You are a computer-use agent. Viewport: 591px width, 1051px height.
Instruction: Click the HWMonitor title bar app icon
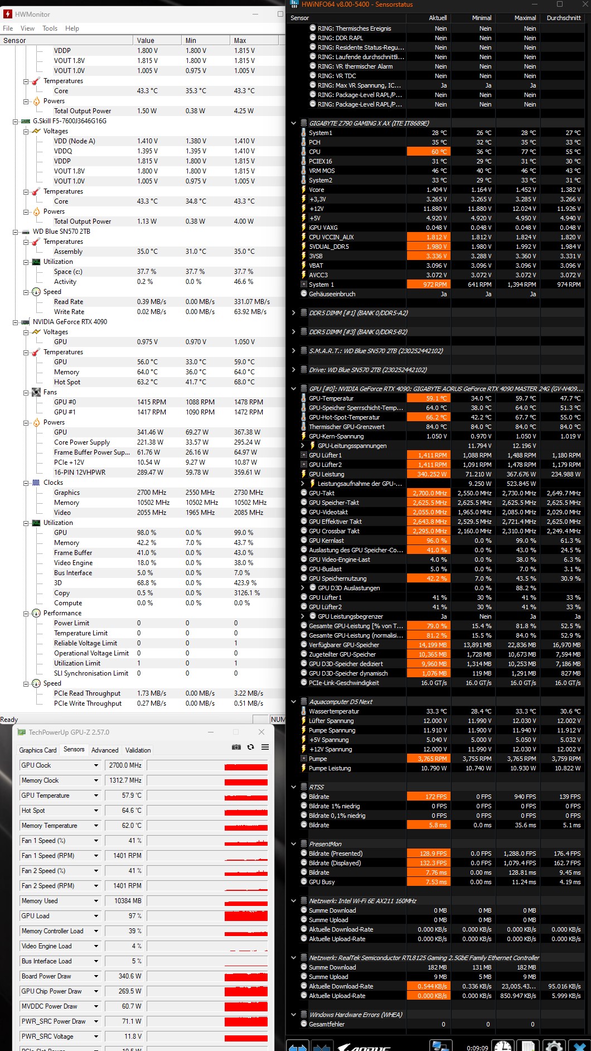[8, 14]
